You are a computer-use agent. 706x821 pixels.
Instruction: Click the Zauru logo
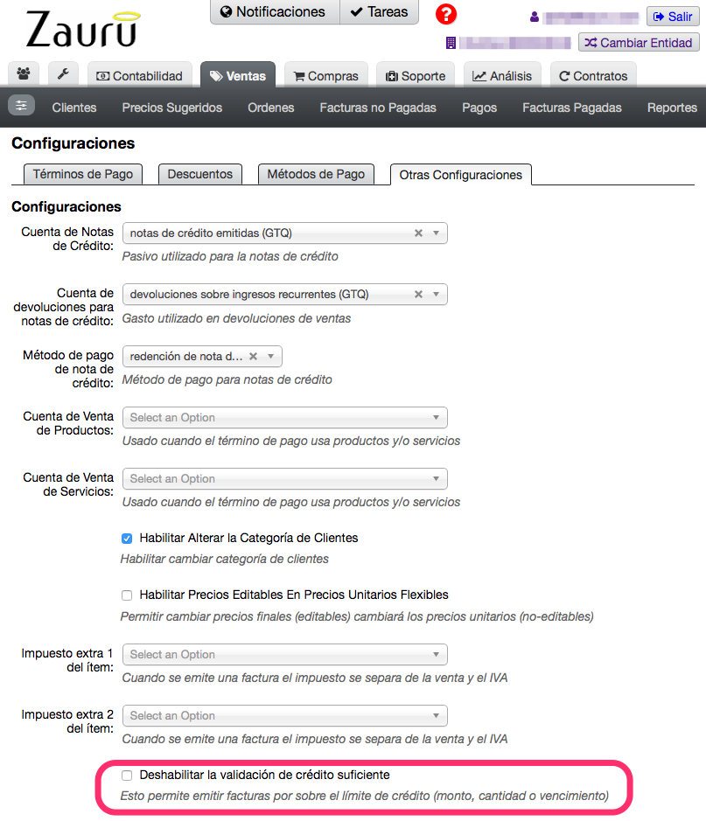[83, 29]
